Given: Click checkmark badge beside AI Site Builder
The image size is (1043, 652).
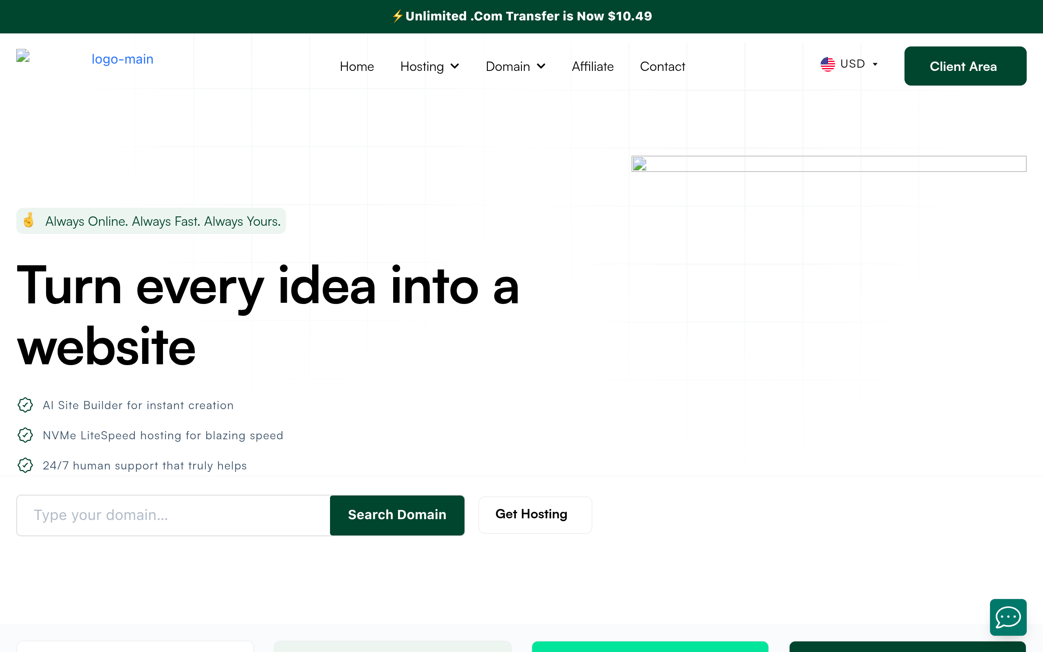Looking at the screenshot, I should click(x=25, y=405).
